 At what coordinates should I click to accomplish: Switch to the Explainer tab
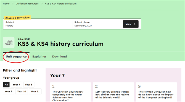coord(39,57)
